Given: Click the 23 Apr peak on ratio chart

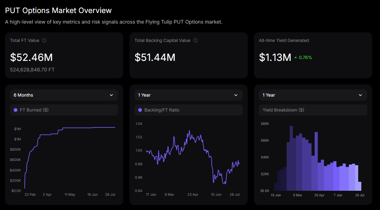Looking at the screenshot, I should (x=189, y=131).
